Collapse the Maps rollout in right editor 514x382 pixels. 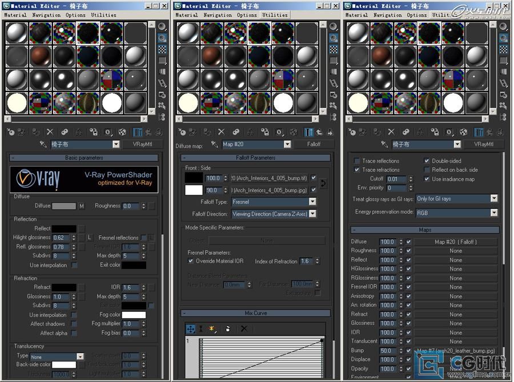pyautogui.click(x=425, y=230)
